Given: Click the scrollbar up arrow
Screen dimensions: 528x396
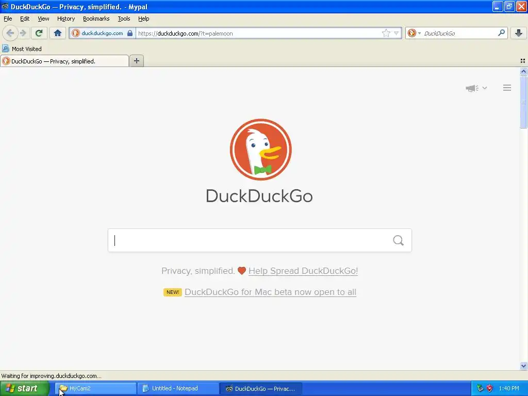Looking at the screenshot, I should click(x=523, y=71).
